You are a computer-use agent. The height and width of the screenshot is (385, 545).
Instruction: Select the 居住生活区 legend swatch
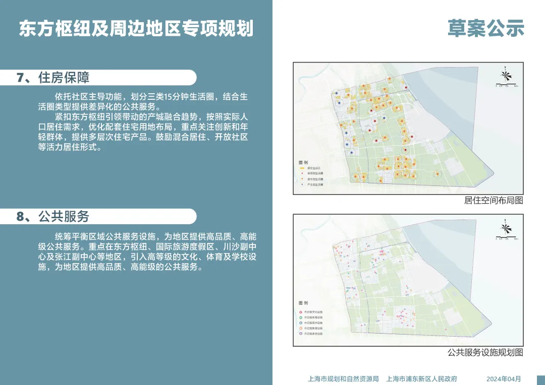point(302,168)
